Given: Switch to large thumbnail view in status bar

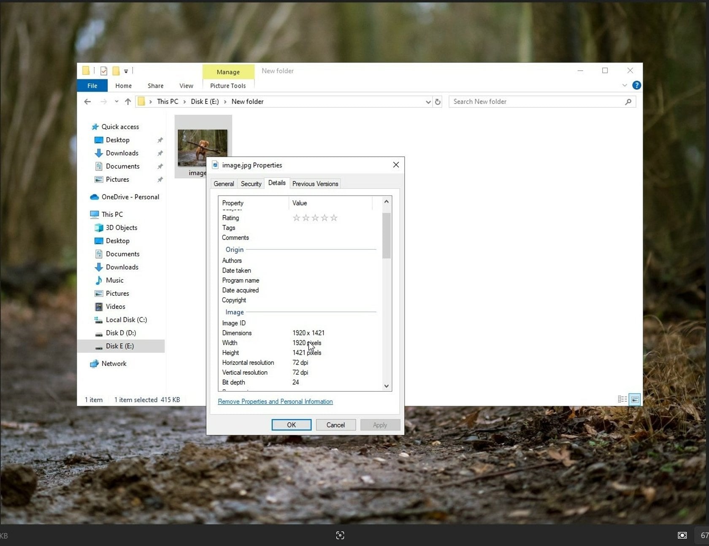Looking at the screenshot, I should click(634, 399).
